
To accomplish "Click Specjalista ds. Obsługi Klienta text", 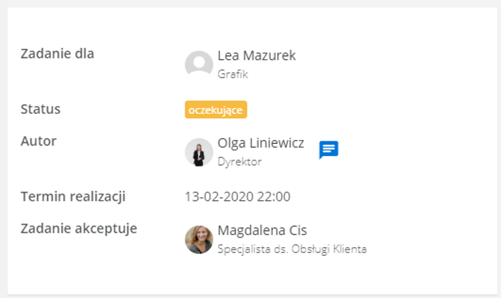I will pyautogui.click(x=292, y=249).
